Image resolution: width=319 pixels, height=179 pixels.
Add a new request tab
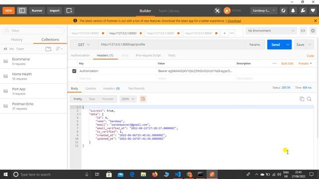coord(225,33)
